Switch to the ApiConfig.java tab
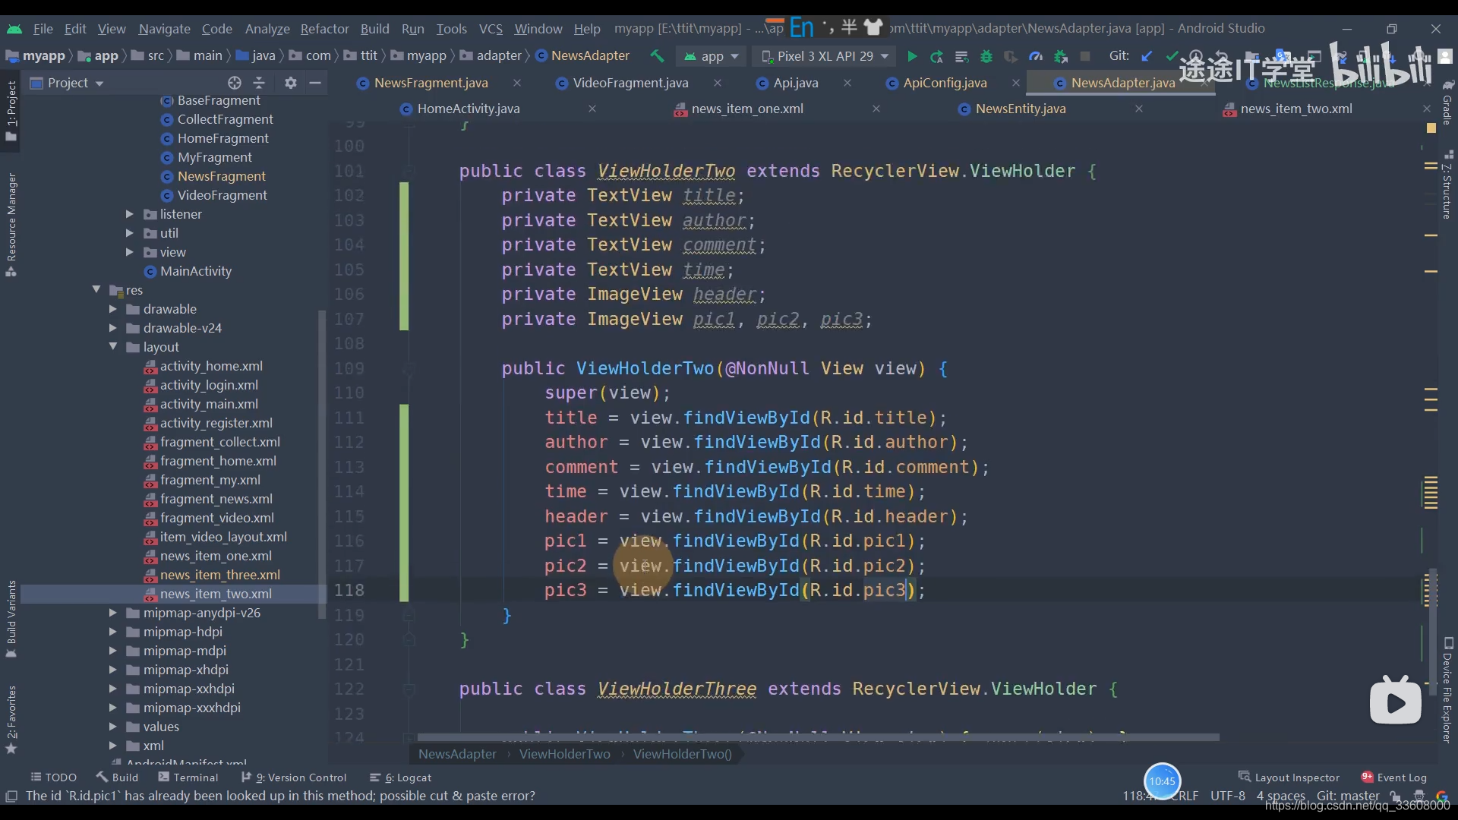The image size is (1458, 820). pyautogui.click(x=945, y=83)
